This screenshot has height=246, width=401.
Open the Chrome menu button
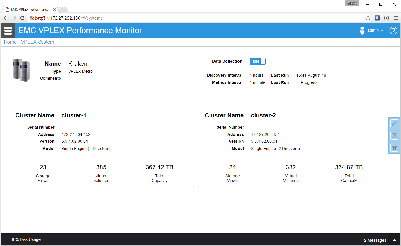point(396,18)
